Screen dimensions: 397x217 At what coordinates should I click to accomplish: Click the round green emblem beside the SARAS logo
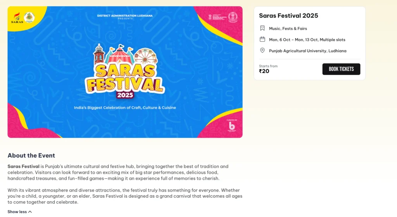29,17
